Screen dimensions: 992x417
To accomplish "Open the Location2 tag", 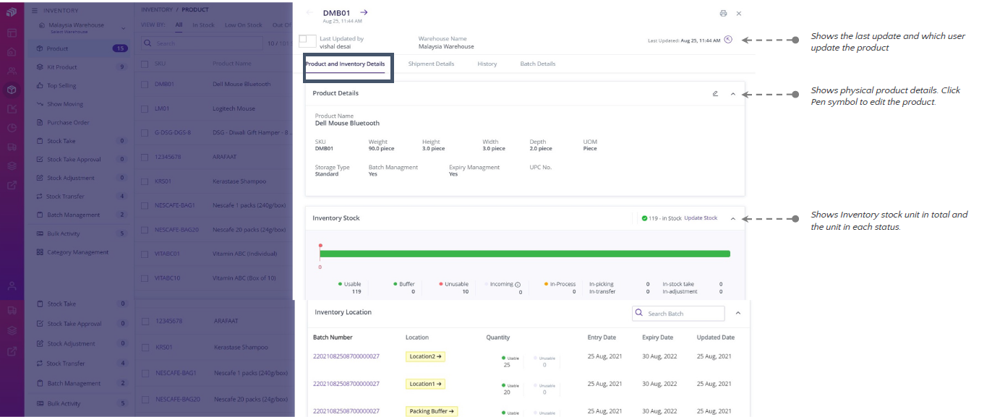I will point(425,356).
